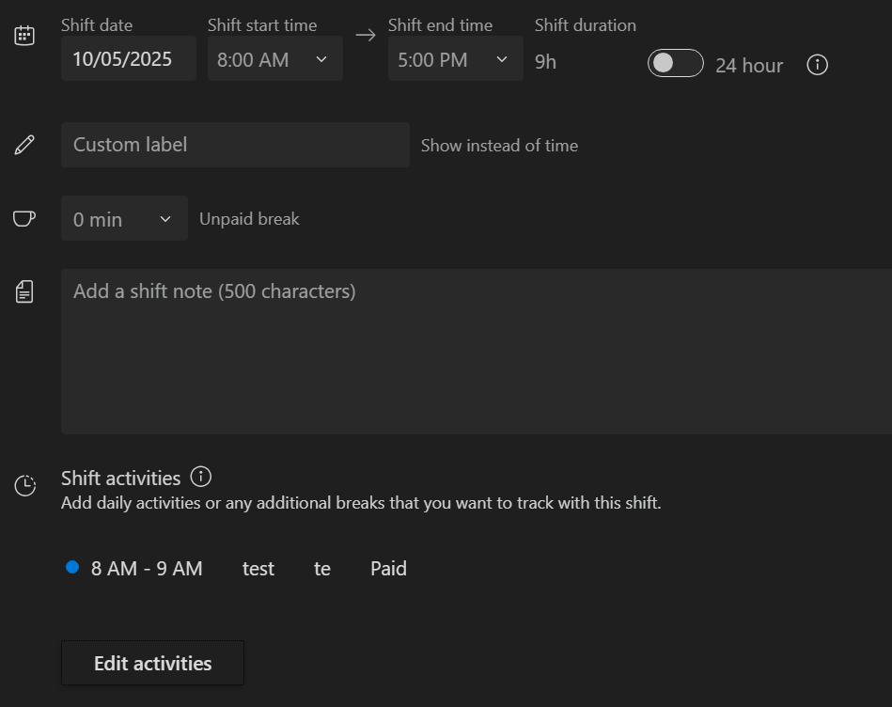This screenshot has width=892, height=707.
Task: Click the coffee cup break icon
Action: click(x=23, y=217)
